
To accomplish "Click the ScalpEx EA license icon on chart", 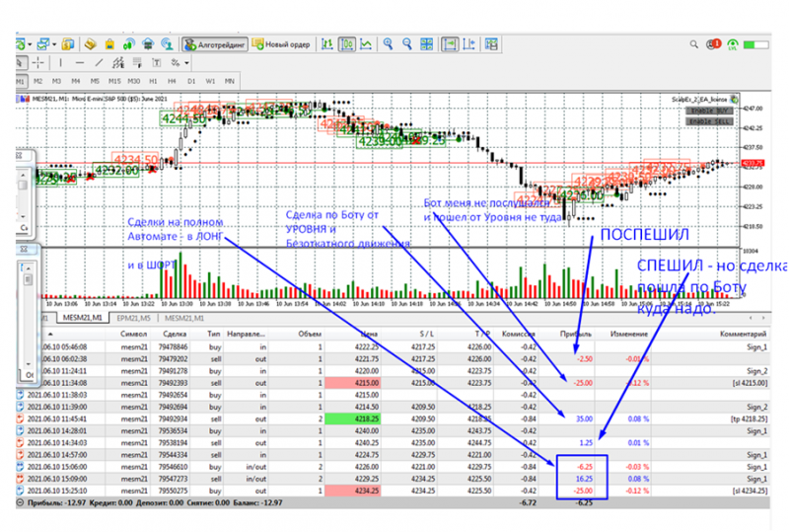I will (x=734, y=100).
